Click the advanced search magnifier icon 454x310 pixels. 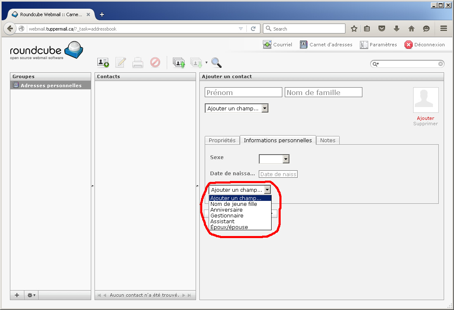(x=216, y=62)
